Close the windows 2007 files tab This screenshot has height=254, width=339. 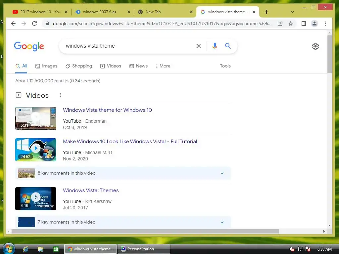129,12
